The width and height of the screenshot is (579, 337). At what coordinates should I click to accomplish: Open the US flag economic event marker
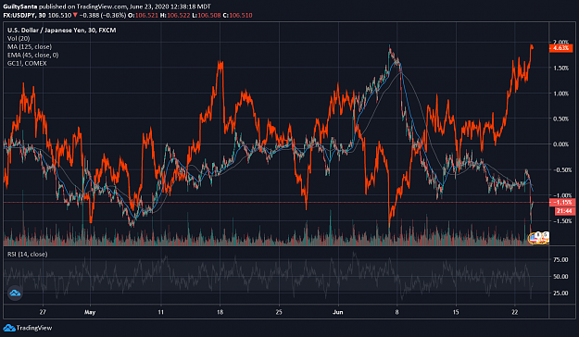coord(533,239)
